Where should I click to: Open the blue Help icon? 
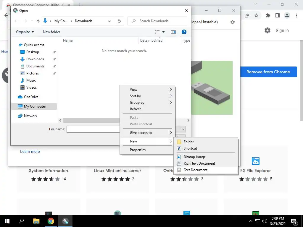[184, 32]
